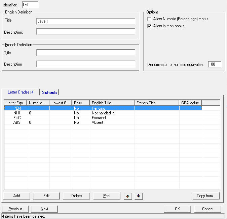Screen dimensions: 227x219
Task: Select the NHI Not handed in row
Action: click(x=101, y=113)
